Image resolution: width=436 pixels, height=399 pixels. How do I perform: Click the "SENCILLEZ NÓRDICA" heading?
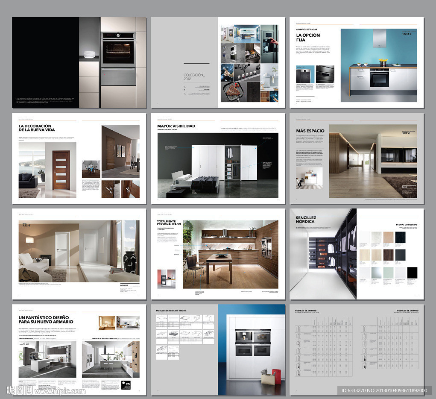[306, 220]
